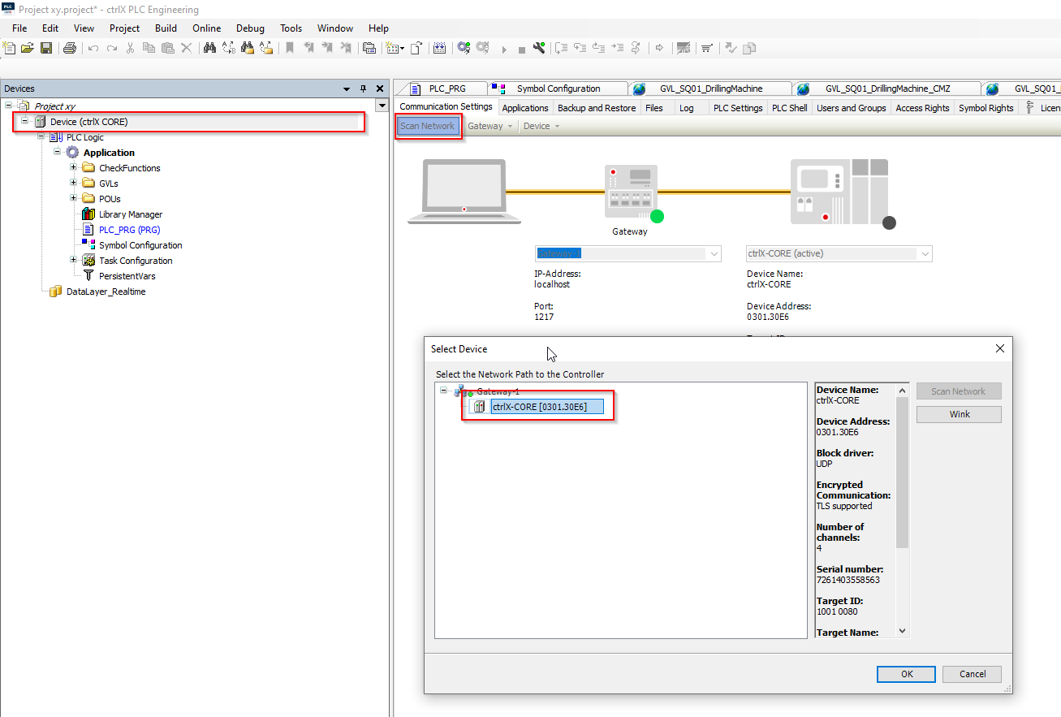Click the Login gear toolbar icon
The height and width of the screenshot is (717, 1061).
[464, 48]
